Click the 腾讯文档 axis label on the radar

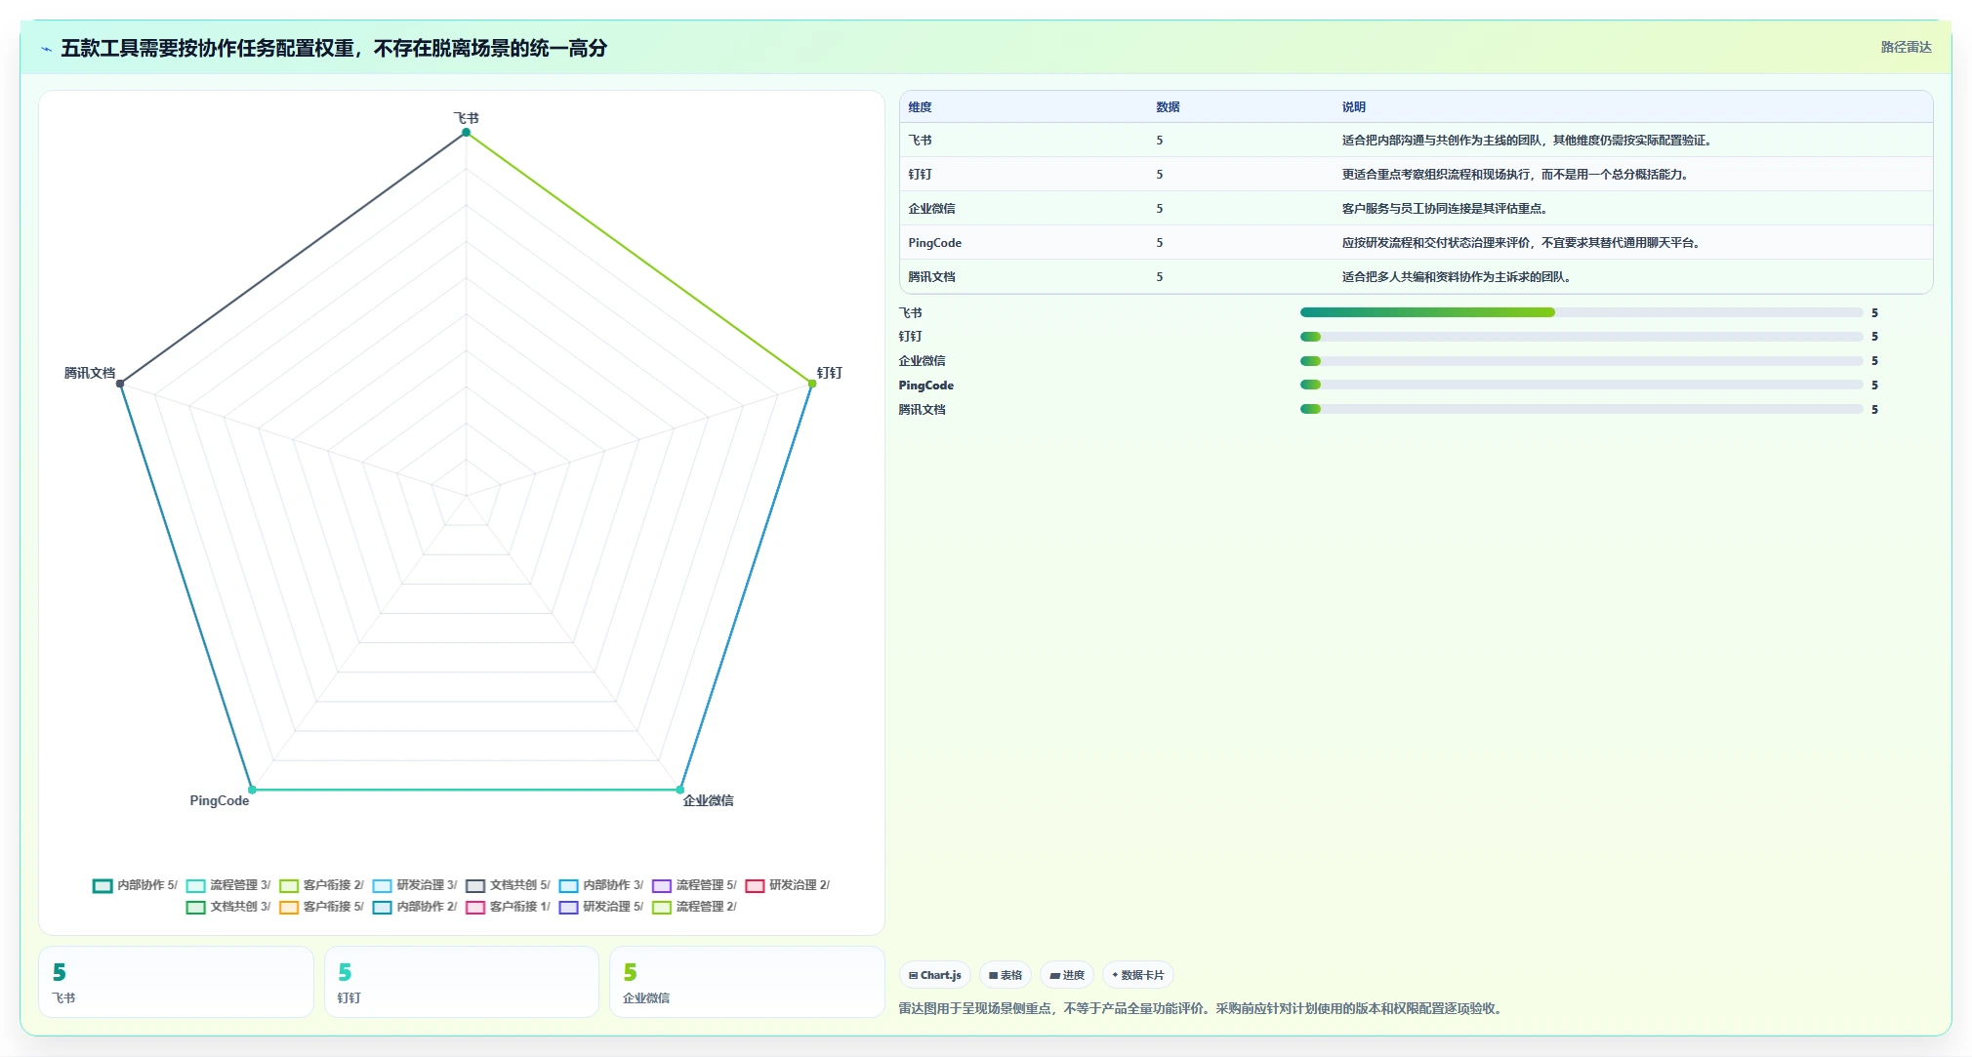coord(90,373)
